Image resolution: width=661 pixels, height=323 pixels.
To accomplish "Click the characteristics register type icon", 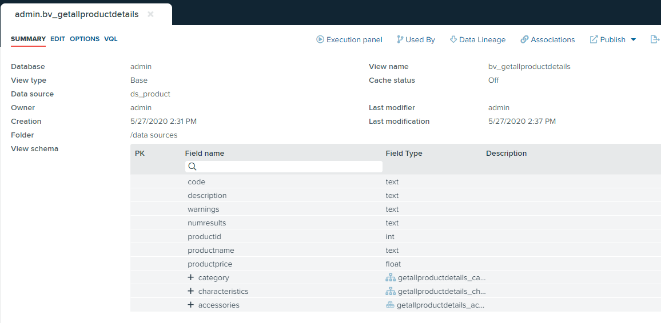I will [x=391, y=292].
